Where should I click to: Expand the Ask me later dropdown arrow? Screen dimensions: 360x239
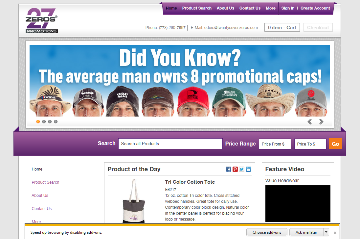click(326, 232)
